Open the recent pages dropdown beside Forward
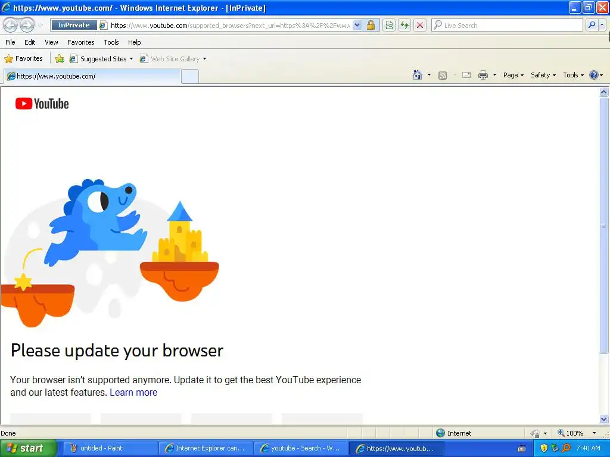 point(40,25)
